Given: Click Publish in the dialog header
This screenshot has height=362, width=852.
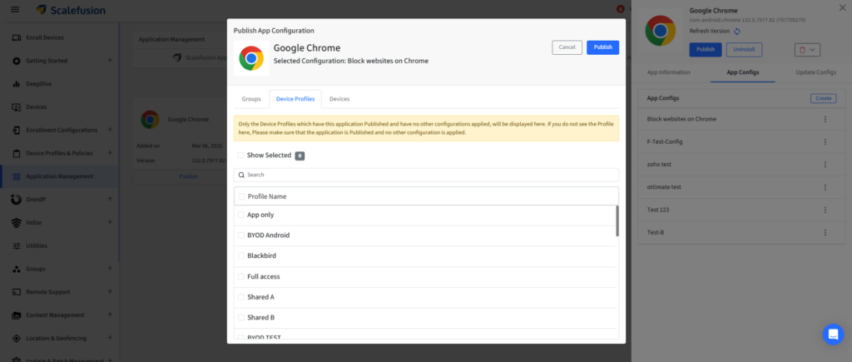Looking at the screenshot, I should [602, 47].
